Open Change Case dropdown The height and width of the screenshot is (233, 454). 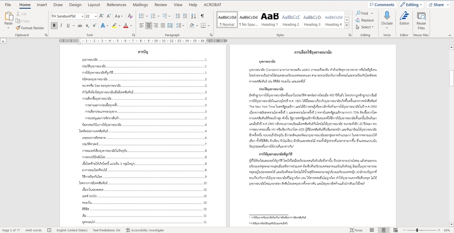pyautogui.click(x=119, y=16)
